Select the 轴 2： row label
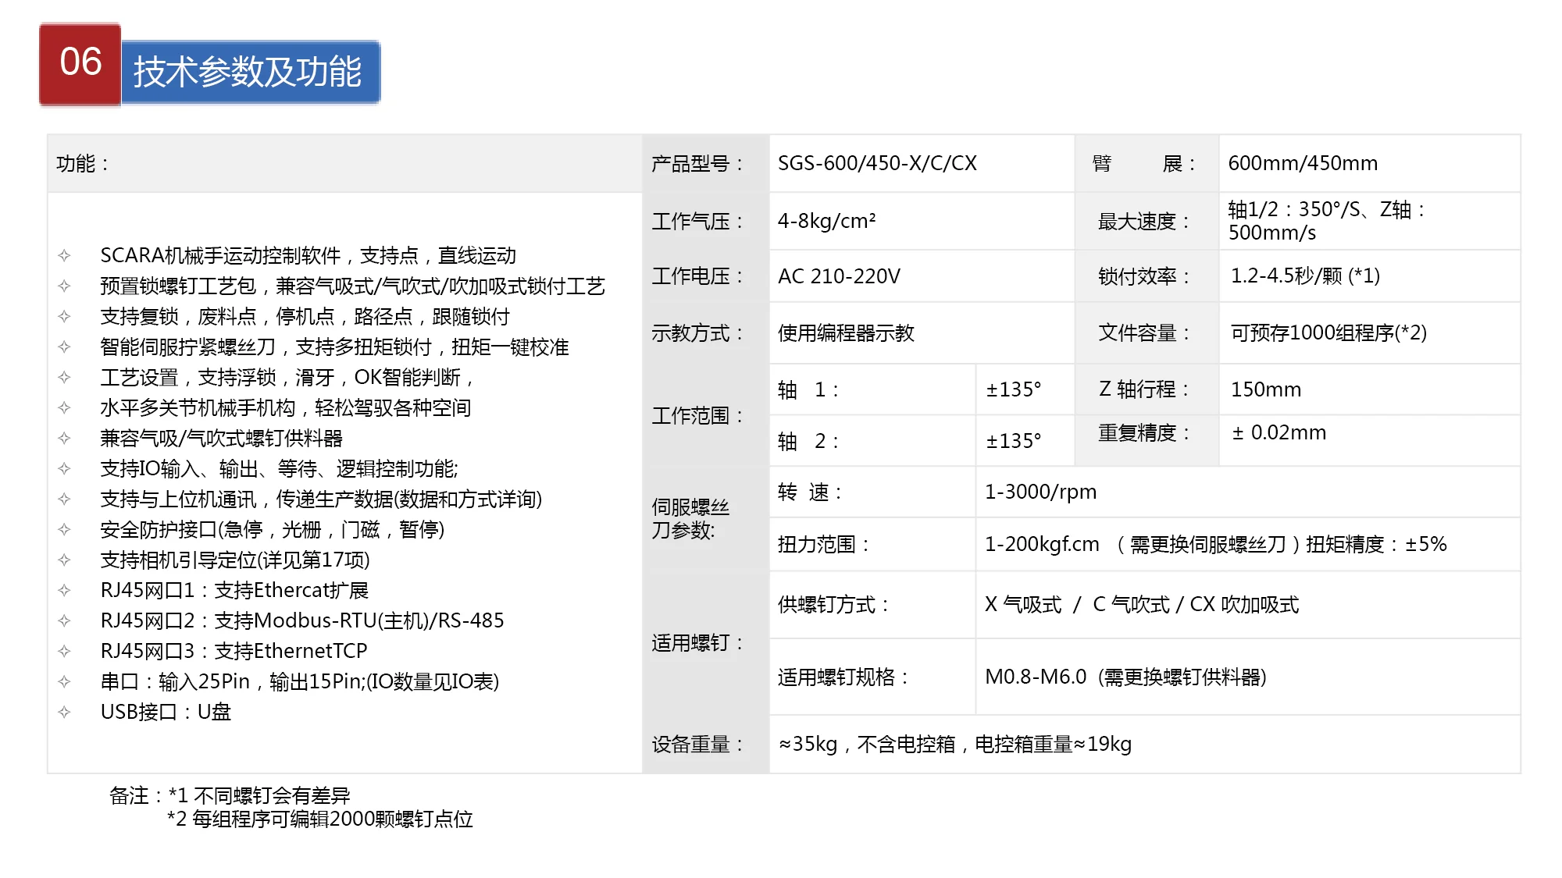The width and height of the screenshot is (1562, 878). coord(808,441)
